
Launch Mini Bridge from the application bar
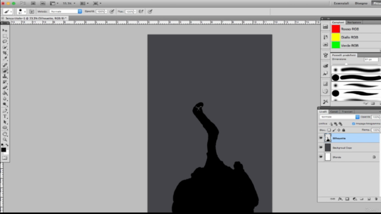pos(43,4)
